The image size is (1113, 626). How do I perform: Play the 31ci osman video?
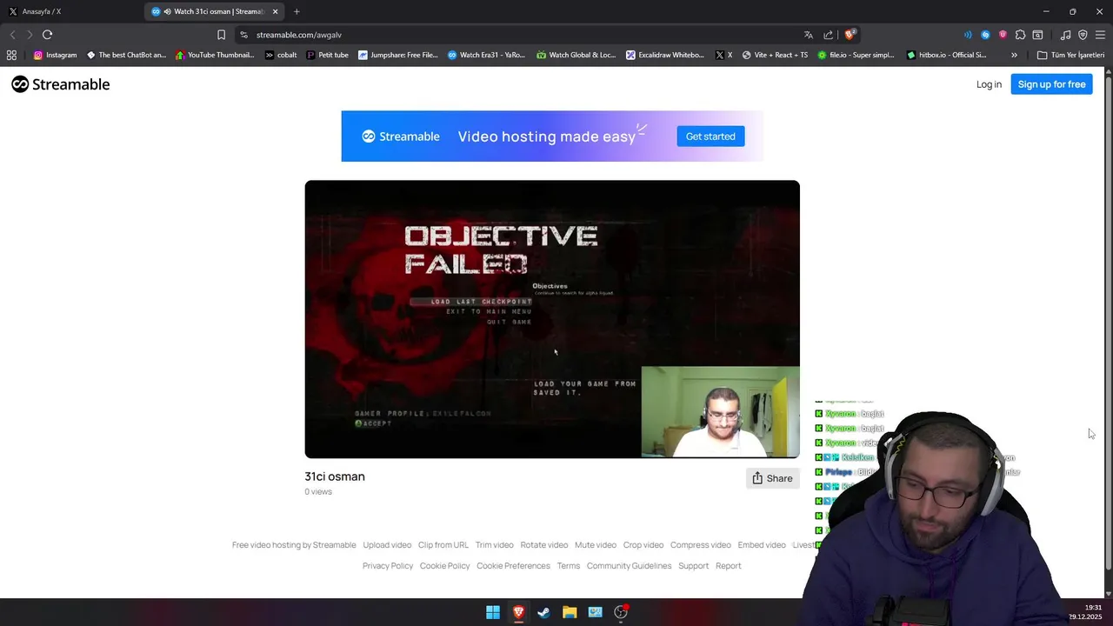pos(552,319)
